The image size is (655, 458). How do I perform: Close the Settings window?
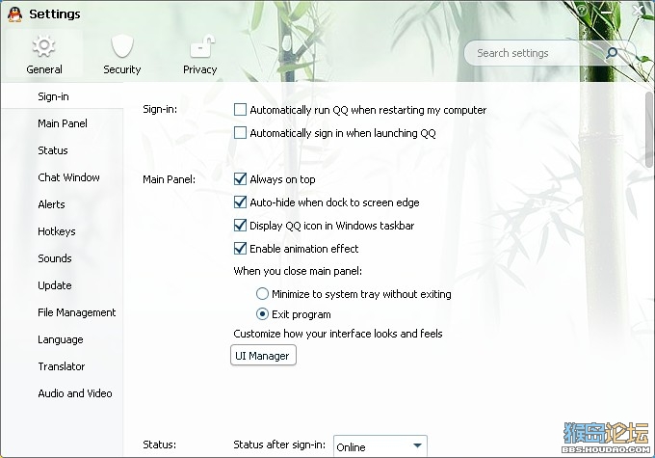[638, 10]
